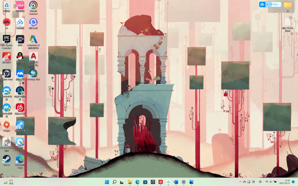Viewport: 298px width, 186px height.
Task: Toggle the 拼 pinyin IME mode
Action: tap(260, 182)
